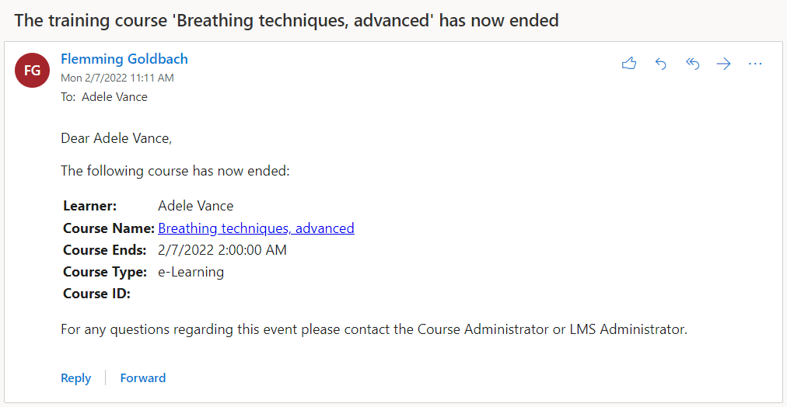Click the FG sender avatar

[33, 71]
